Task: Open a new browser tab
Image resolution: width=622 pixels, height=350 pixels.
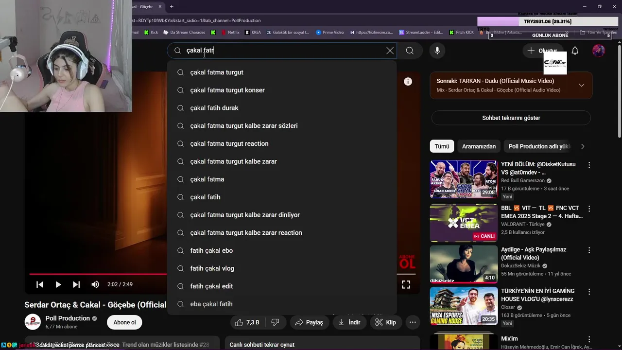Action: coord(172,7)
